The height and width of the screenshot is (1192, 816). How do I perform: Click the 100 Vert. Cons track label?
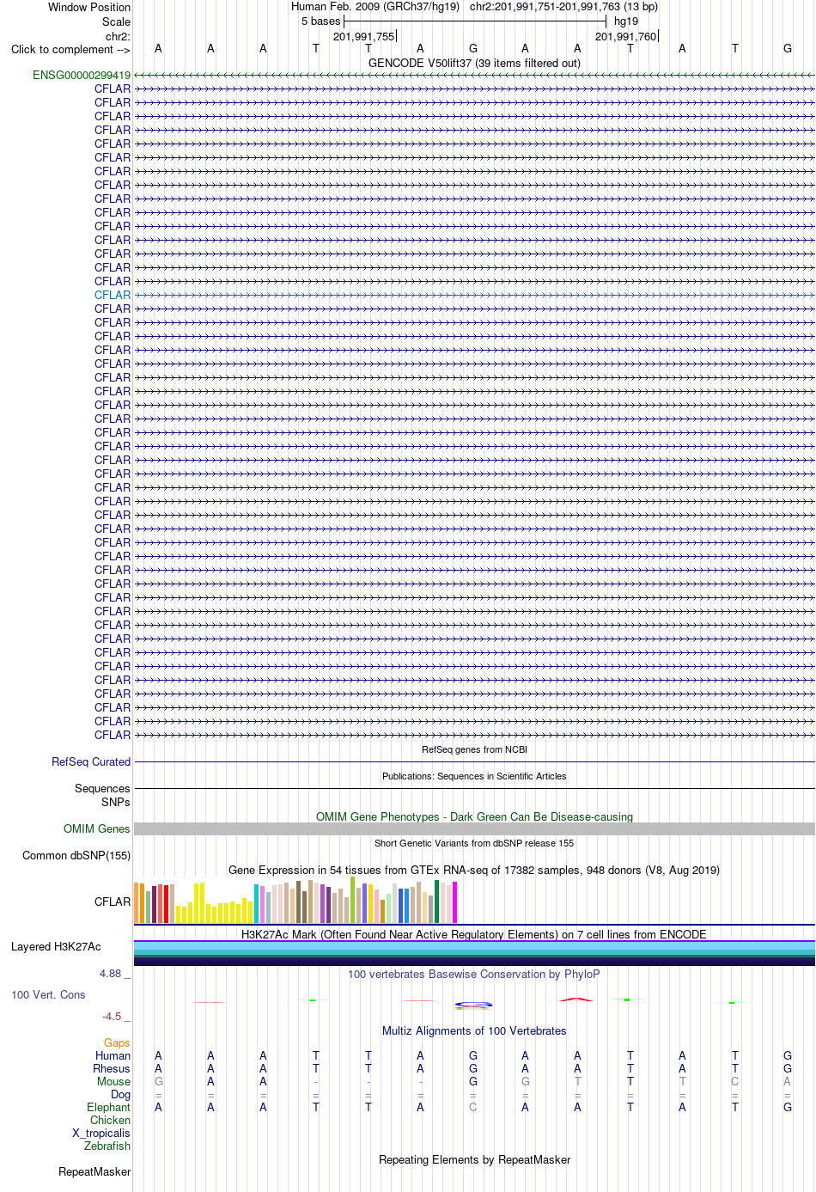click(48, 994)
